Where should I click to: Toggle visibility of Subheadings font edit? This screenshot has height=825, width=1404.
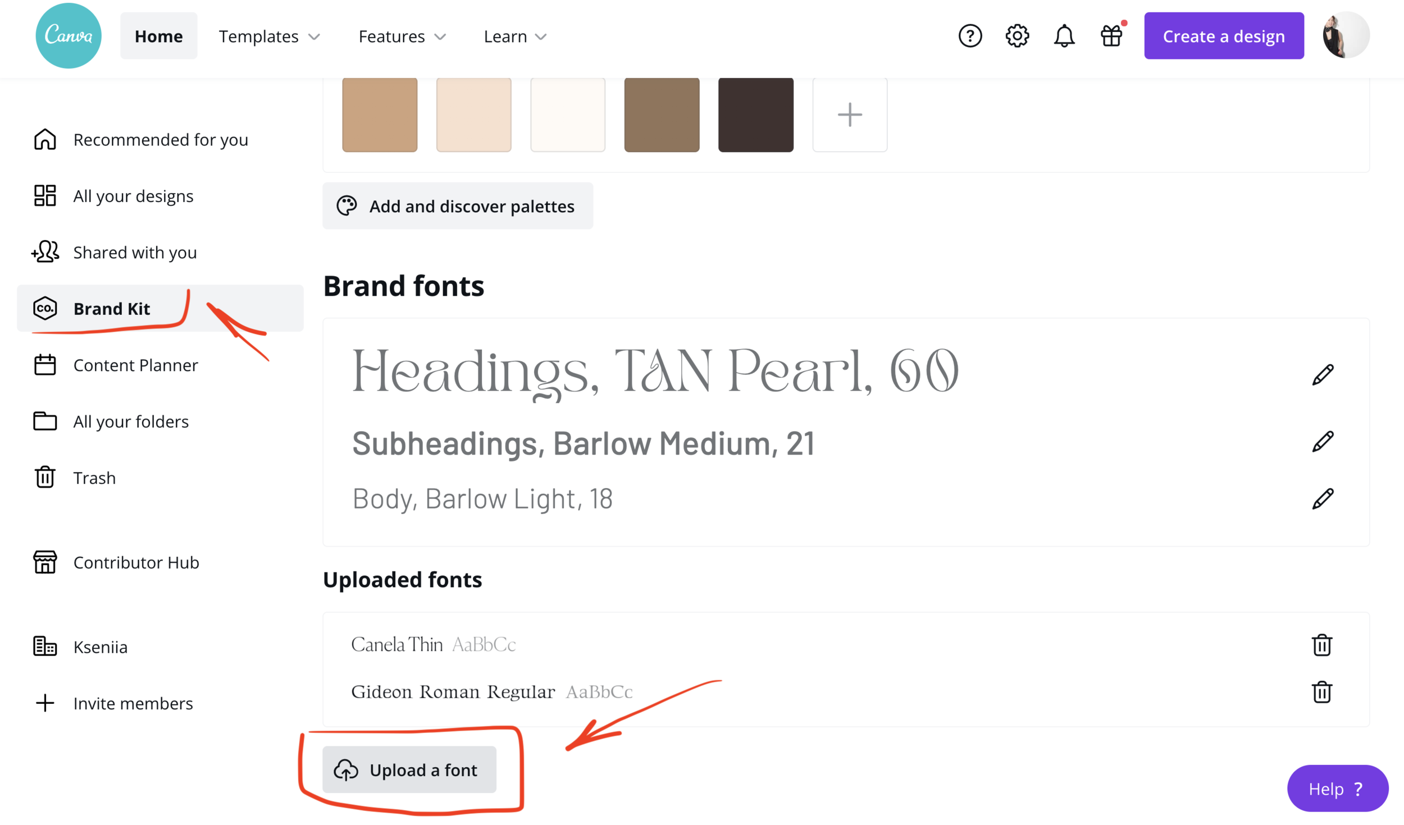(x=1323, y=442)
